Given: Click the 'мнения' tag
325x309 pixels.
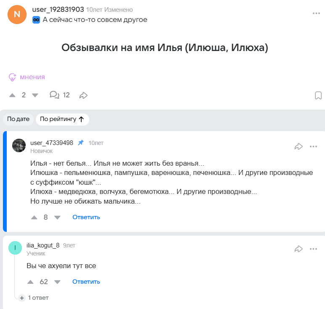Looking at the screenshot, I should click(x=27, y=77).
